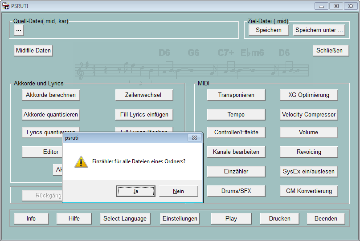
Task: Select Akkorde berechnen
Action: [51, 95]
